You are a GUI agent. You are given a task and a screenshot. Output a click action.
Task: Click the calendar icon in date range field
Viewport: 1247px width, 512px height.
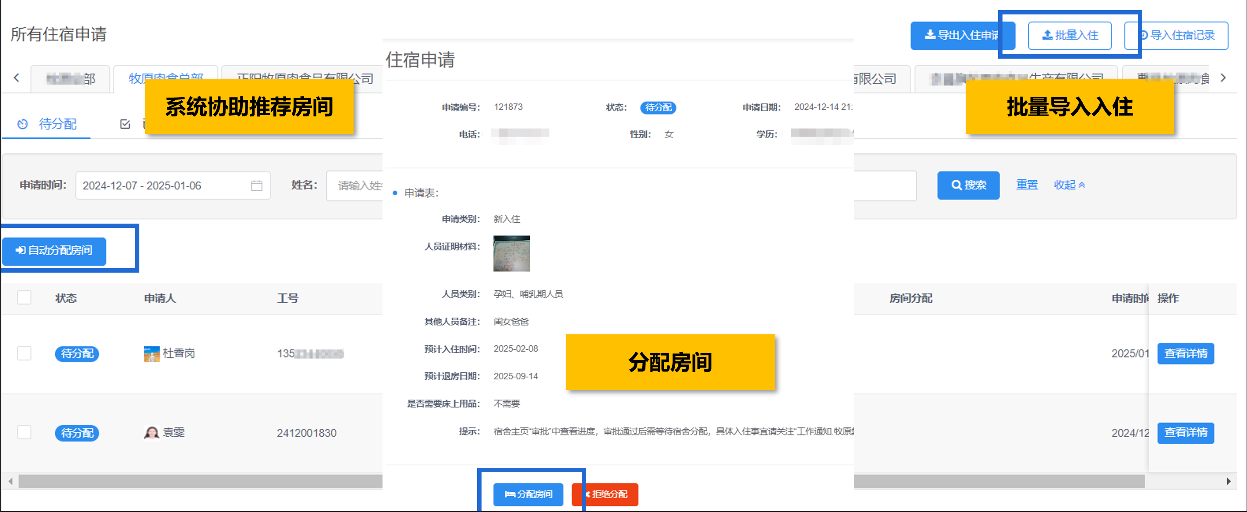click(257, 186)
